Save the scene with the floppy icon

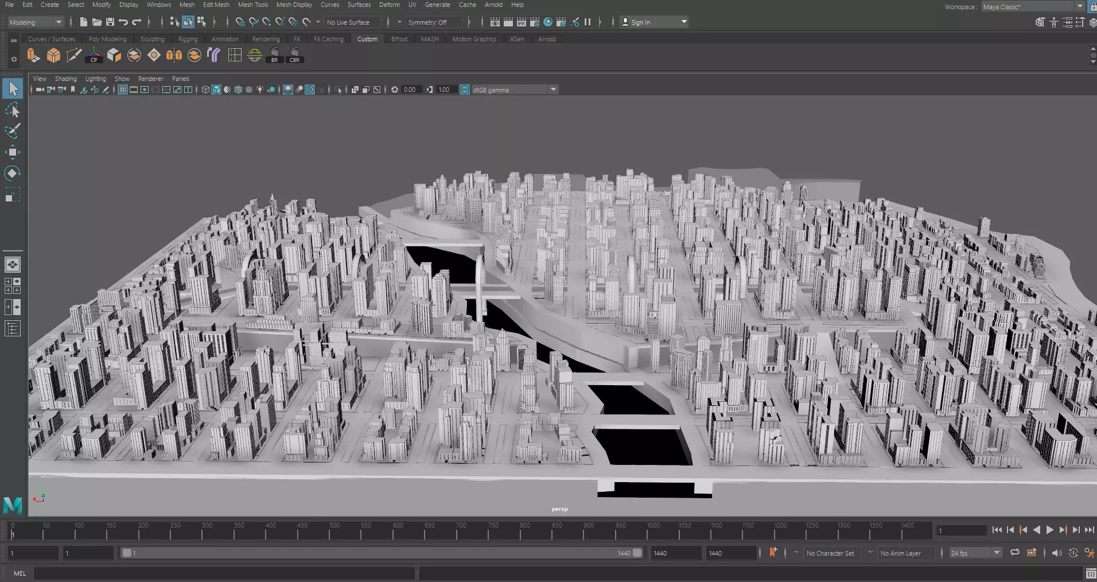110,22
